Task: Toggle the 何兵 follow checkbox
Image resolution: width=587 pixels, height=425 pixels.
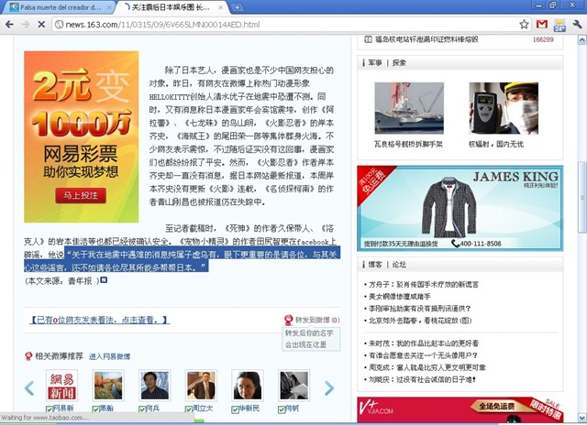Action: (142, 409)
